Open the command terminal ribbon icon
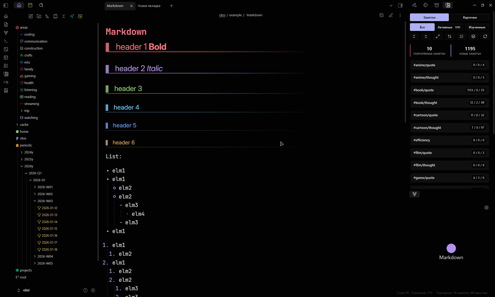 click(x=6, y=41)
